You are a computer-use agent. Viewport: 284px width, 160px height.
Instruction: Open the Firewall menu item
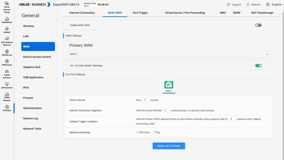pos(28,98)
